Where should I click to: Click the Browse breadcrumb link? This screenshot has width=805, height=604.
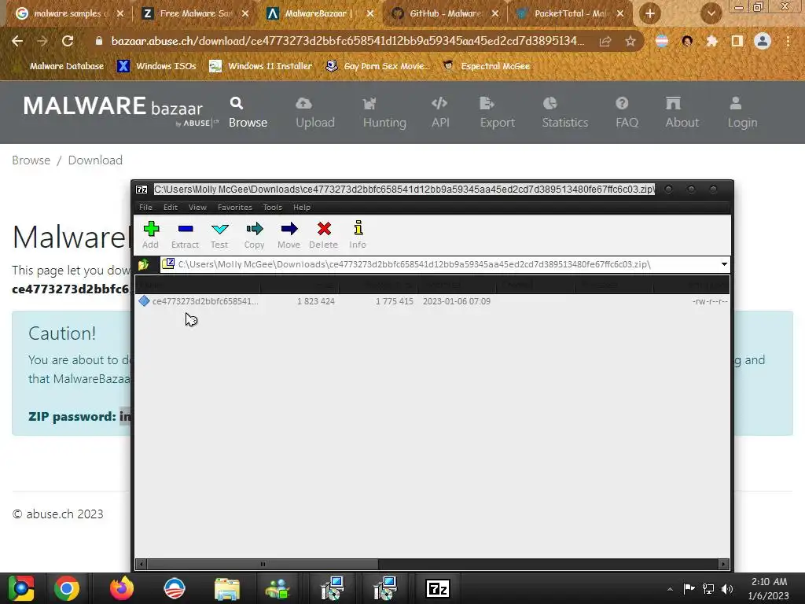[31, 160]
